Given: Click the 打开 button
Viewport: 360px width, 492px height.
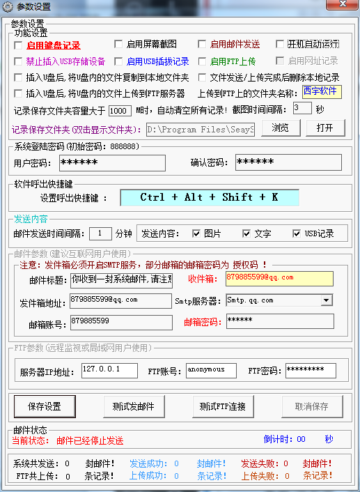Looking at the screenshot, I should point(325,128).
